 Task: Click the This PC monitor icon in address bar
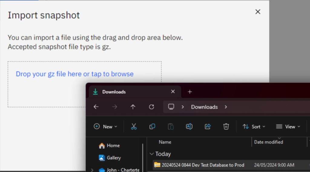(171, 107)
